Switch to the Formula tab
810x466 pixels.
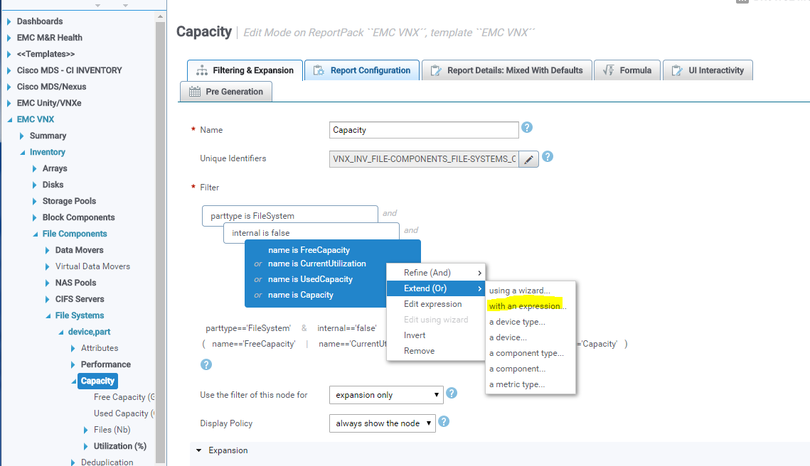pyautogui.click(x=627, y=70)
